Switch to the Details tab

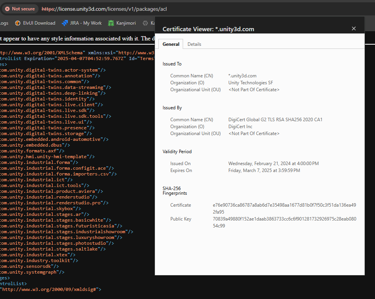click(194, 44)
